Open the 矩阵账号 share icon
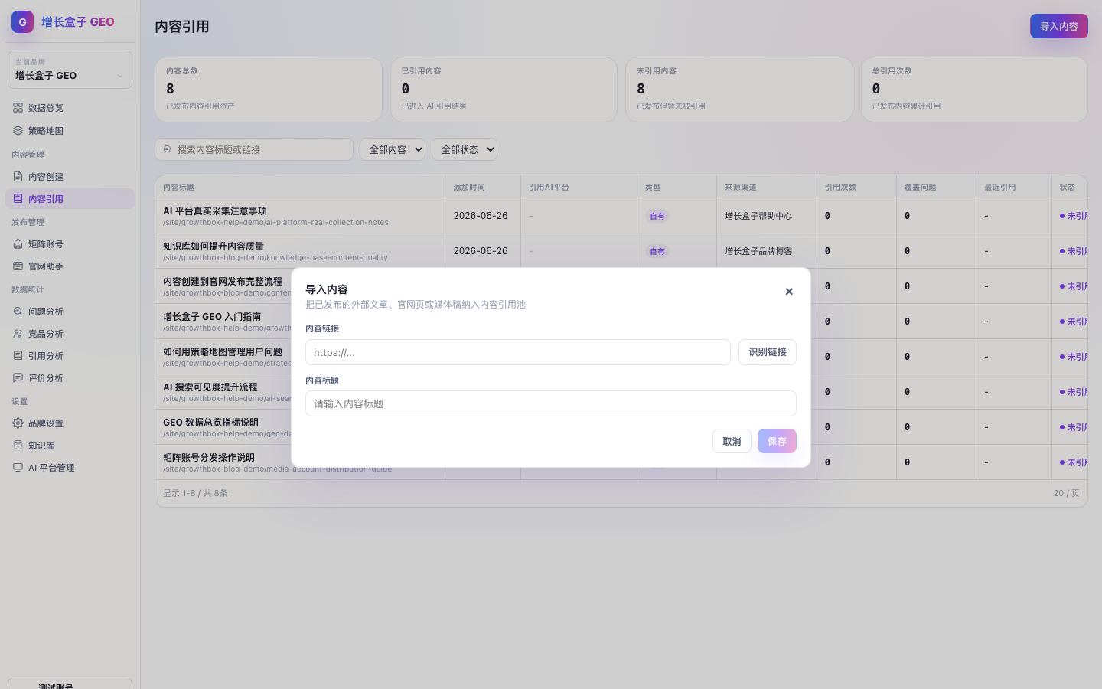Screen dimensions: 1102x689 [x=18, y=244]
